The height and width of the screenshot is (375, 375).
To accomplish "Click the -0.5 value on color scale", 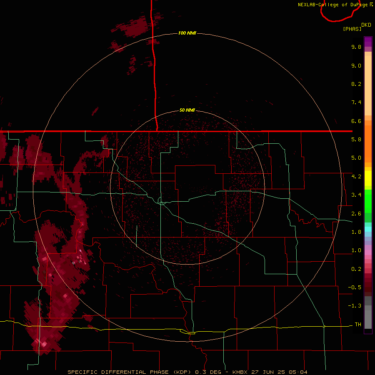I will [x=355, y=287].
